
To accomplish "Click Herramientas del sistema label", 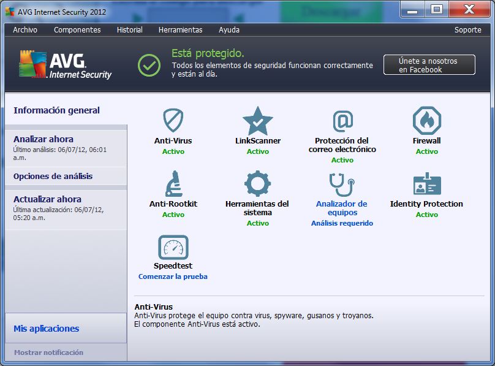I will pos(257,208).
